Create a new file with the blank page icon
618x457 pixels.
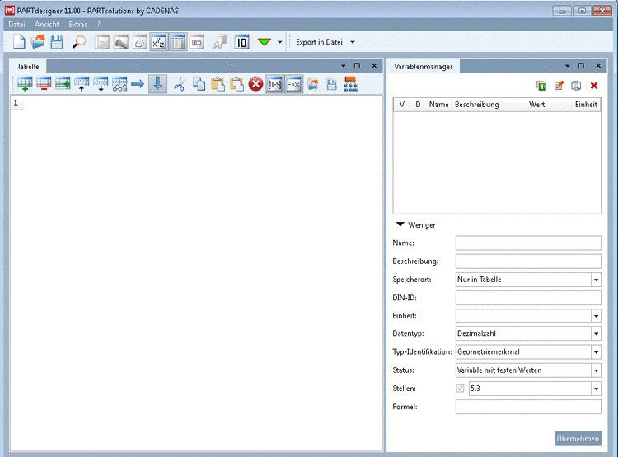click(x=19, y=42)
